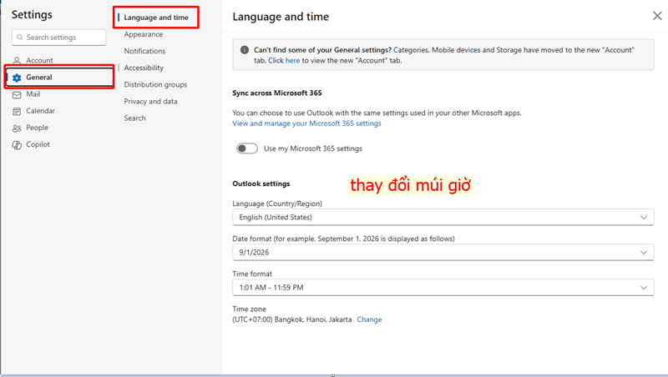Click the People icon in sidebar
668x377 pixels.
(x=17, y=128)
